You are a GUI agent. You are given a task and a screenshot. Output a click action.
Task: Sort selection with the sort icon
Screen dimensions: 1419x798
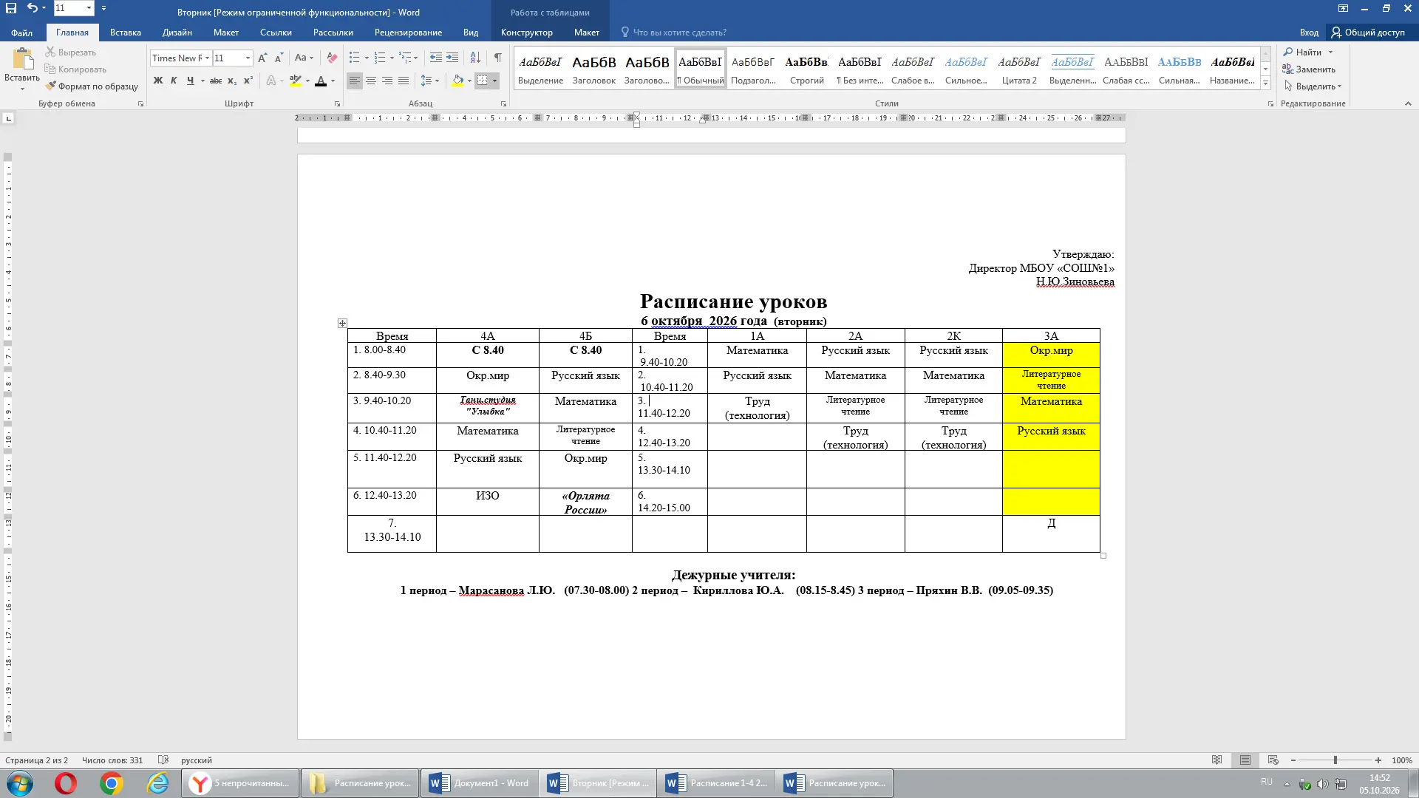475,58
